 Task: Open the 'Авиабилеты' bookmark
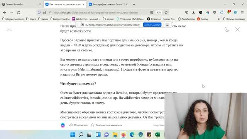186,19
